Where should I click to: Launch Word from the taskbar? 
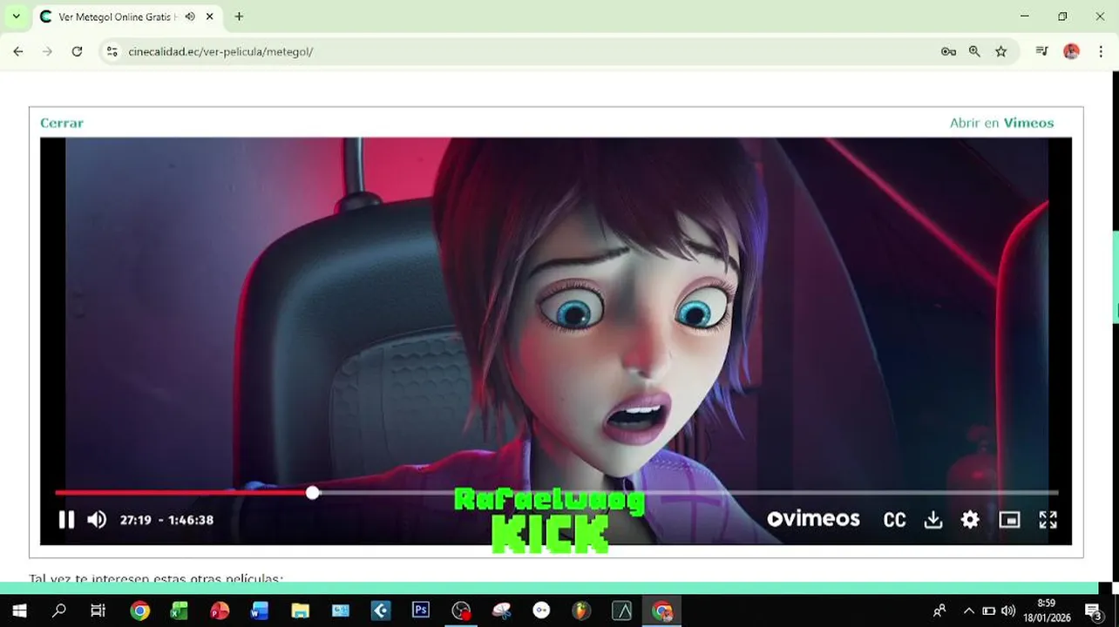click(x=260, y=611)
